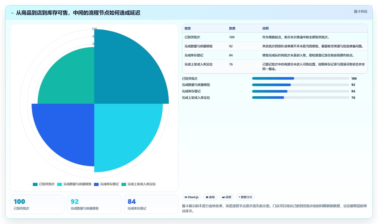Click the lightning icon beside the title

coord(12,13)
